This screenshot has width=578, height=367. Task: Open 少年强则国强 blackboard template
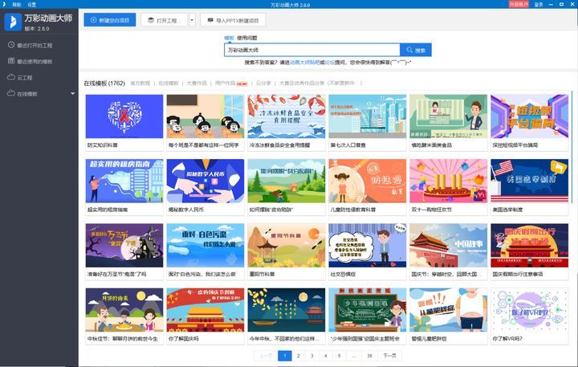click(368, 310)
